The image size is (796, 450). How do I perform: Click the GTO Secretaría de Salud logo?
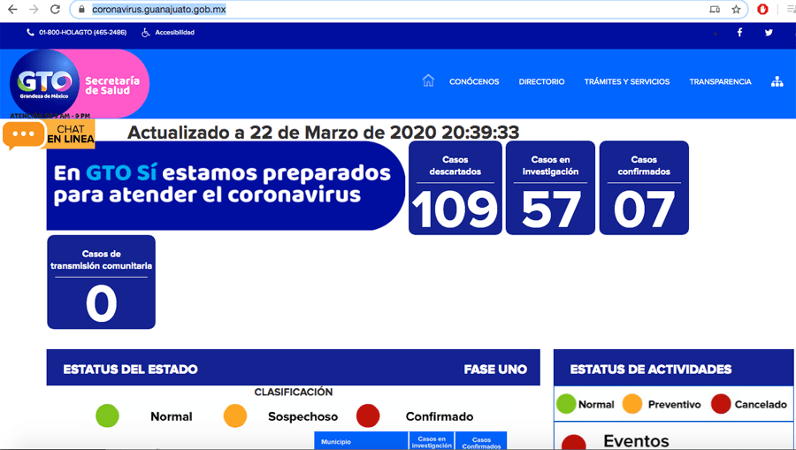click(79, 84)
